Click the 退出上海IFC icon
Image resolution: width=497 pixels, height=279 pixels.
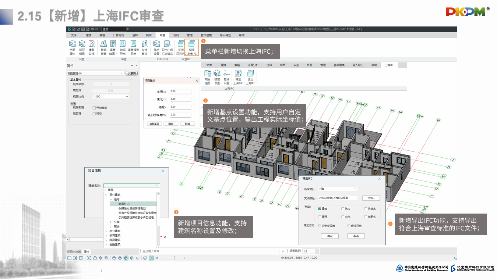click(250, 77)
